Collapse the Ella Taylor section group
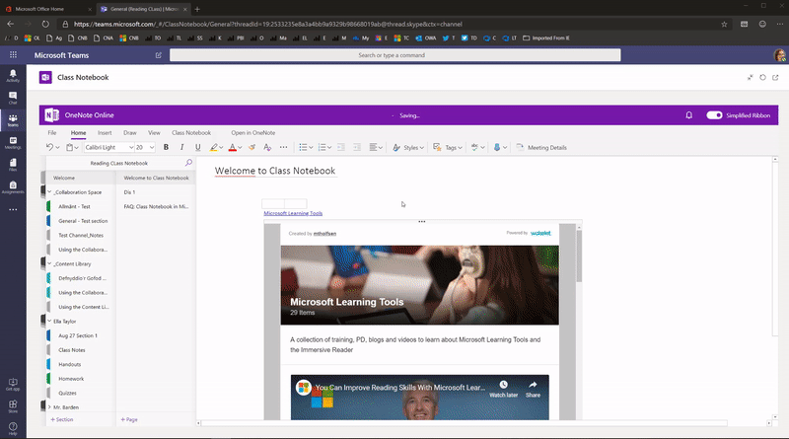Image resolution: width=789 pixels, height=439 pixels. click(49, 321)
